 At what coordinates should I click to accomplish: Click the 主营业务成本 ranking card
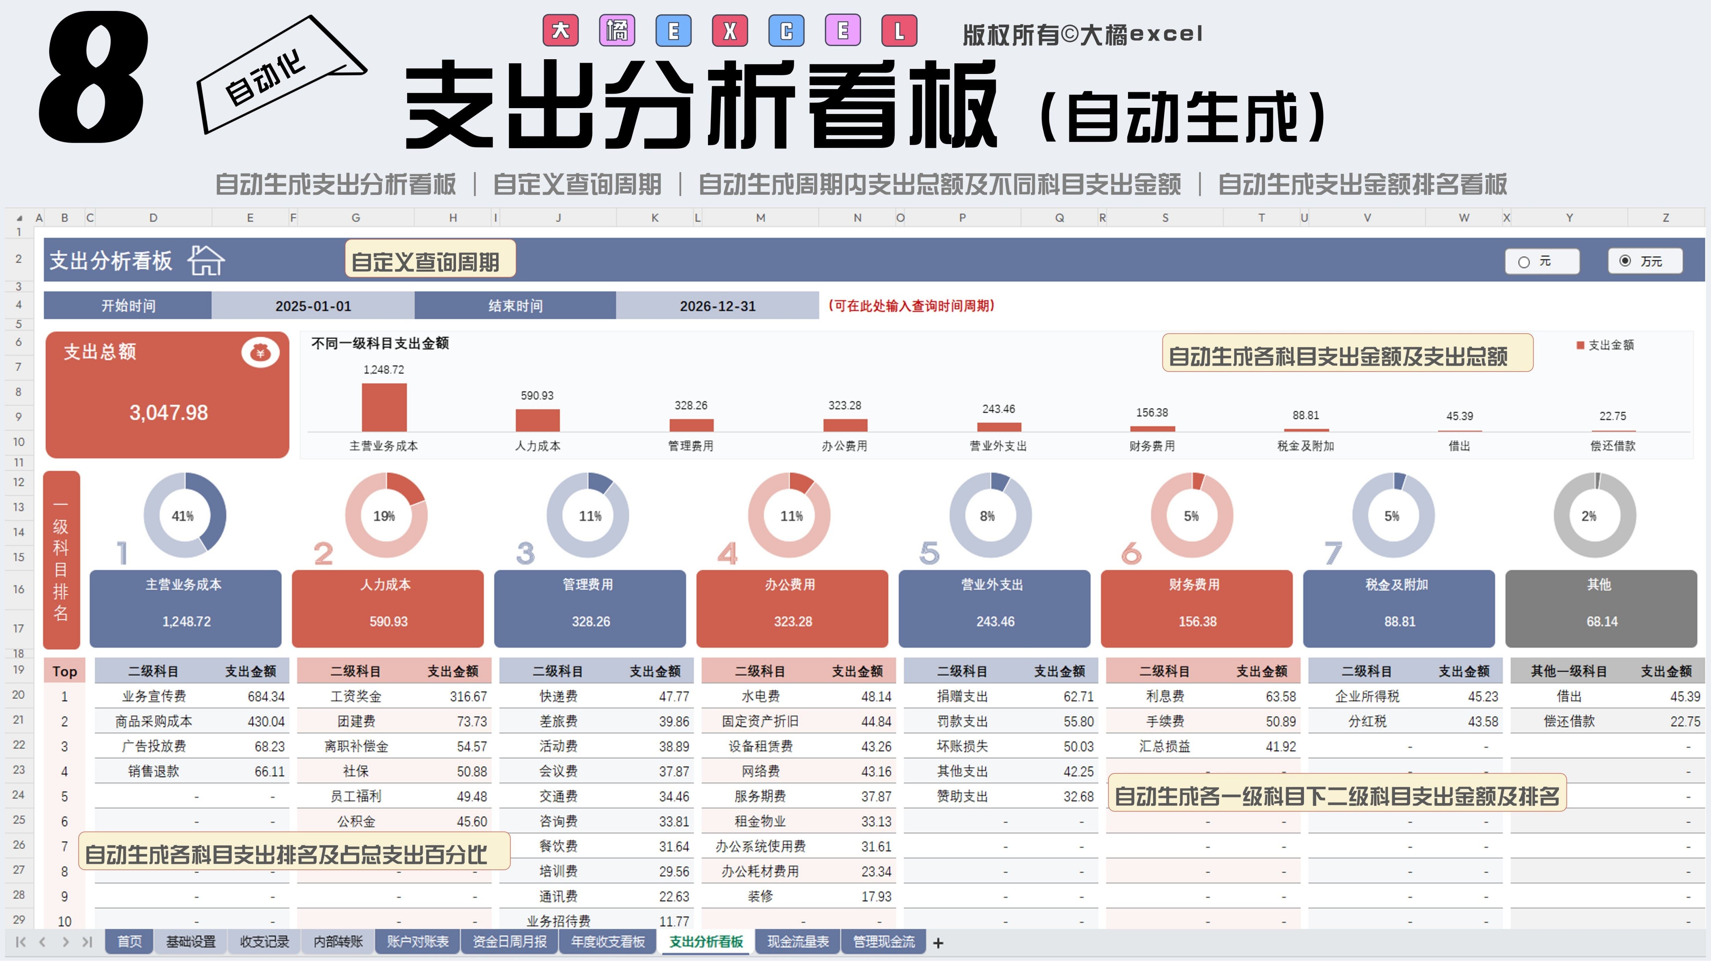pyautogui.click(x=185, y=608)
